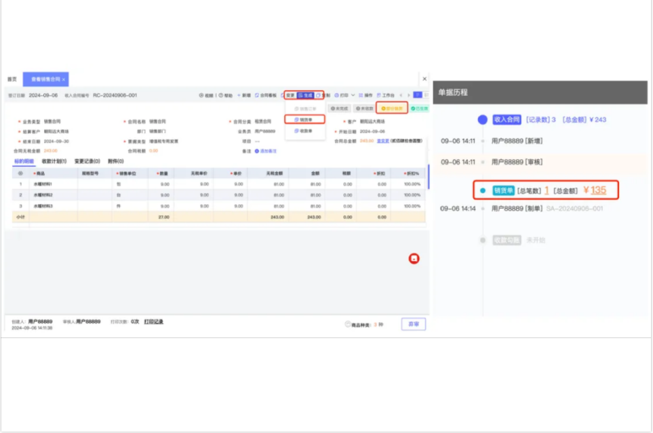Select table row 2 水暖材料2
Image resolution: width=653 pixels, height=433 pixels.
pyautogui.click(x=218, y=195)
